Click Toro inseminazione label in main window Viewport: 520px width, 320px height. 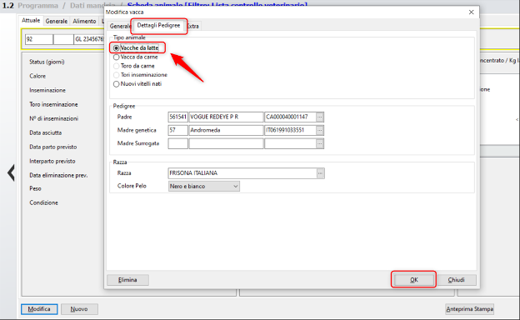click(x=53, y=104)
